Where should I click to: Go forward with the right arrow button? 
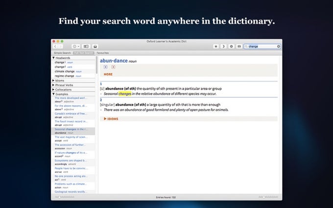click(61, 46)
